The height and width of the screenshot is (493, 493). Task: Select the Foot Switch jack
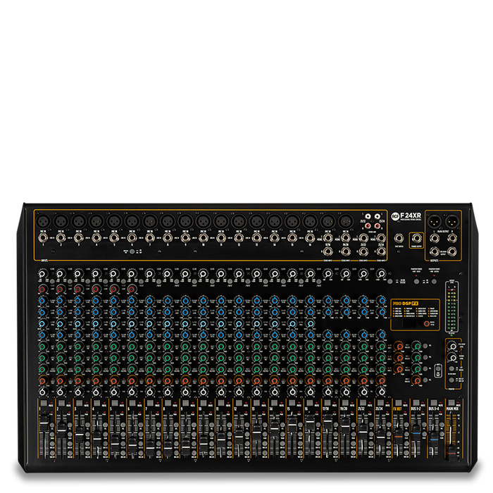click(399, 238)
